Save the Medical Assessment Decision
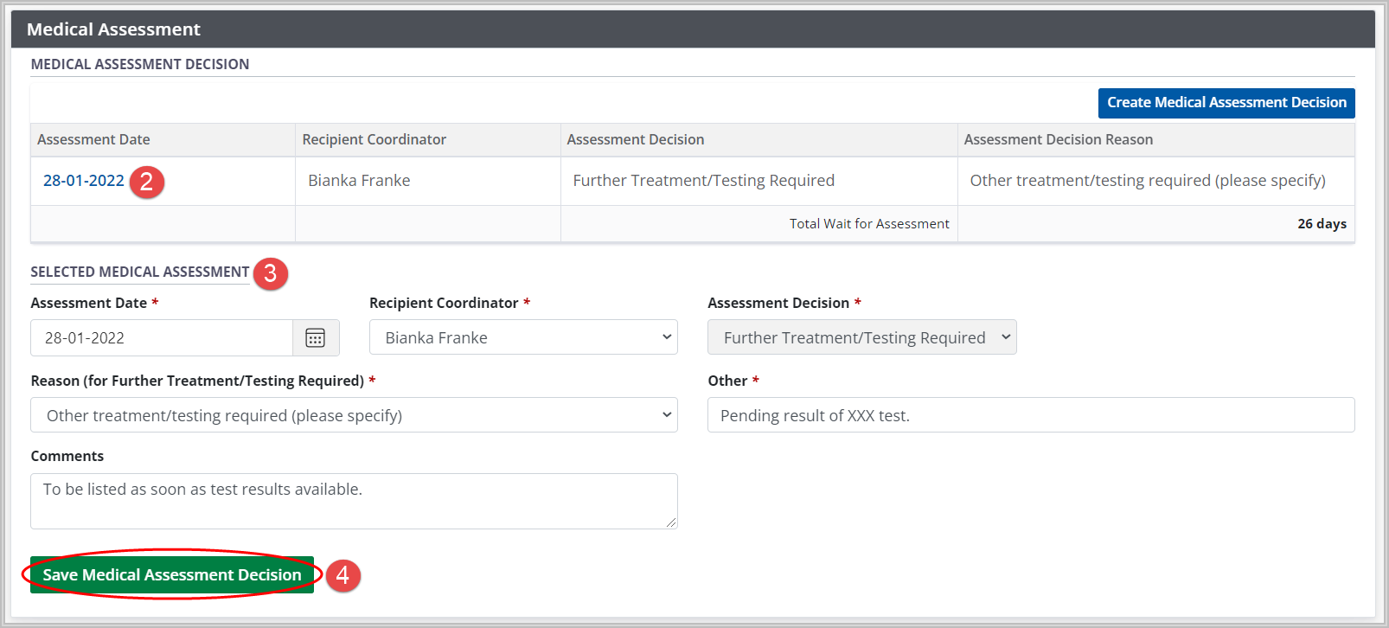1389x628 pixels. (x=172, y=575)
